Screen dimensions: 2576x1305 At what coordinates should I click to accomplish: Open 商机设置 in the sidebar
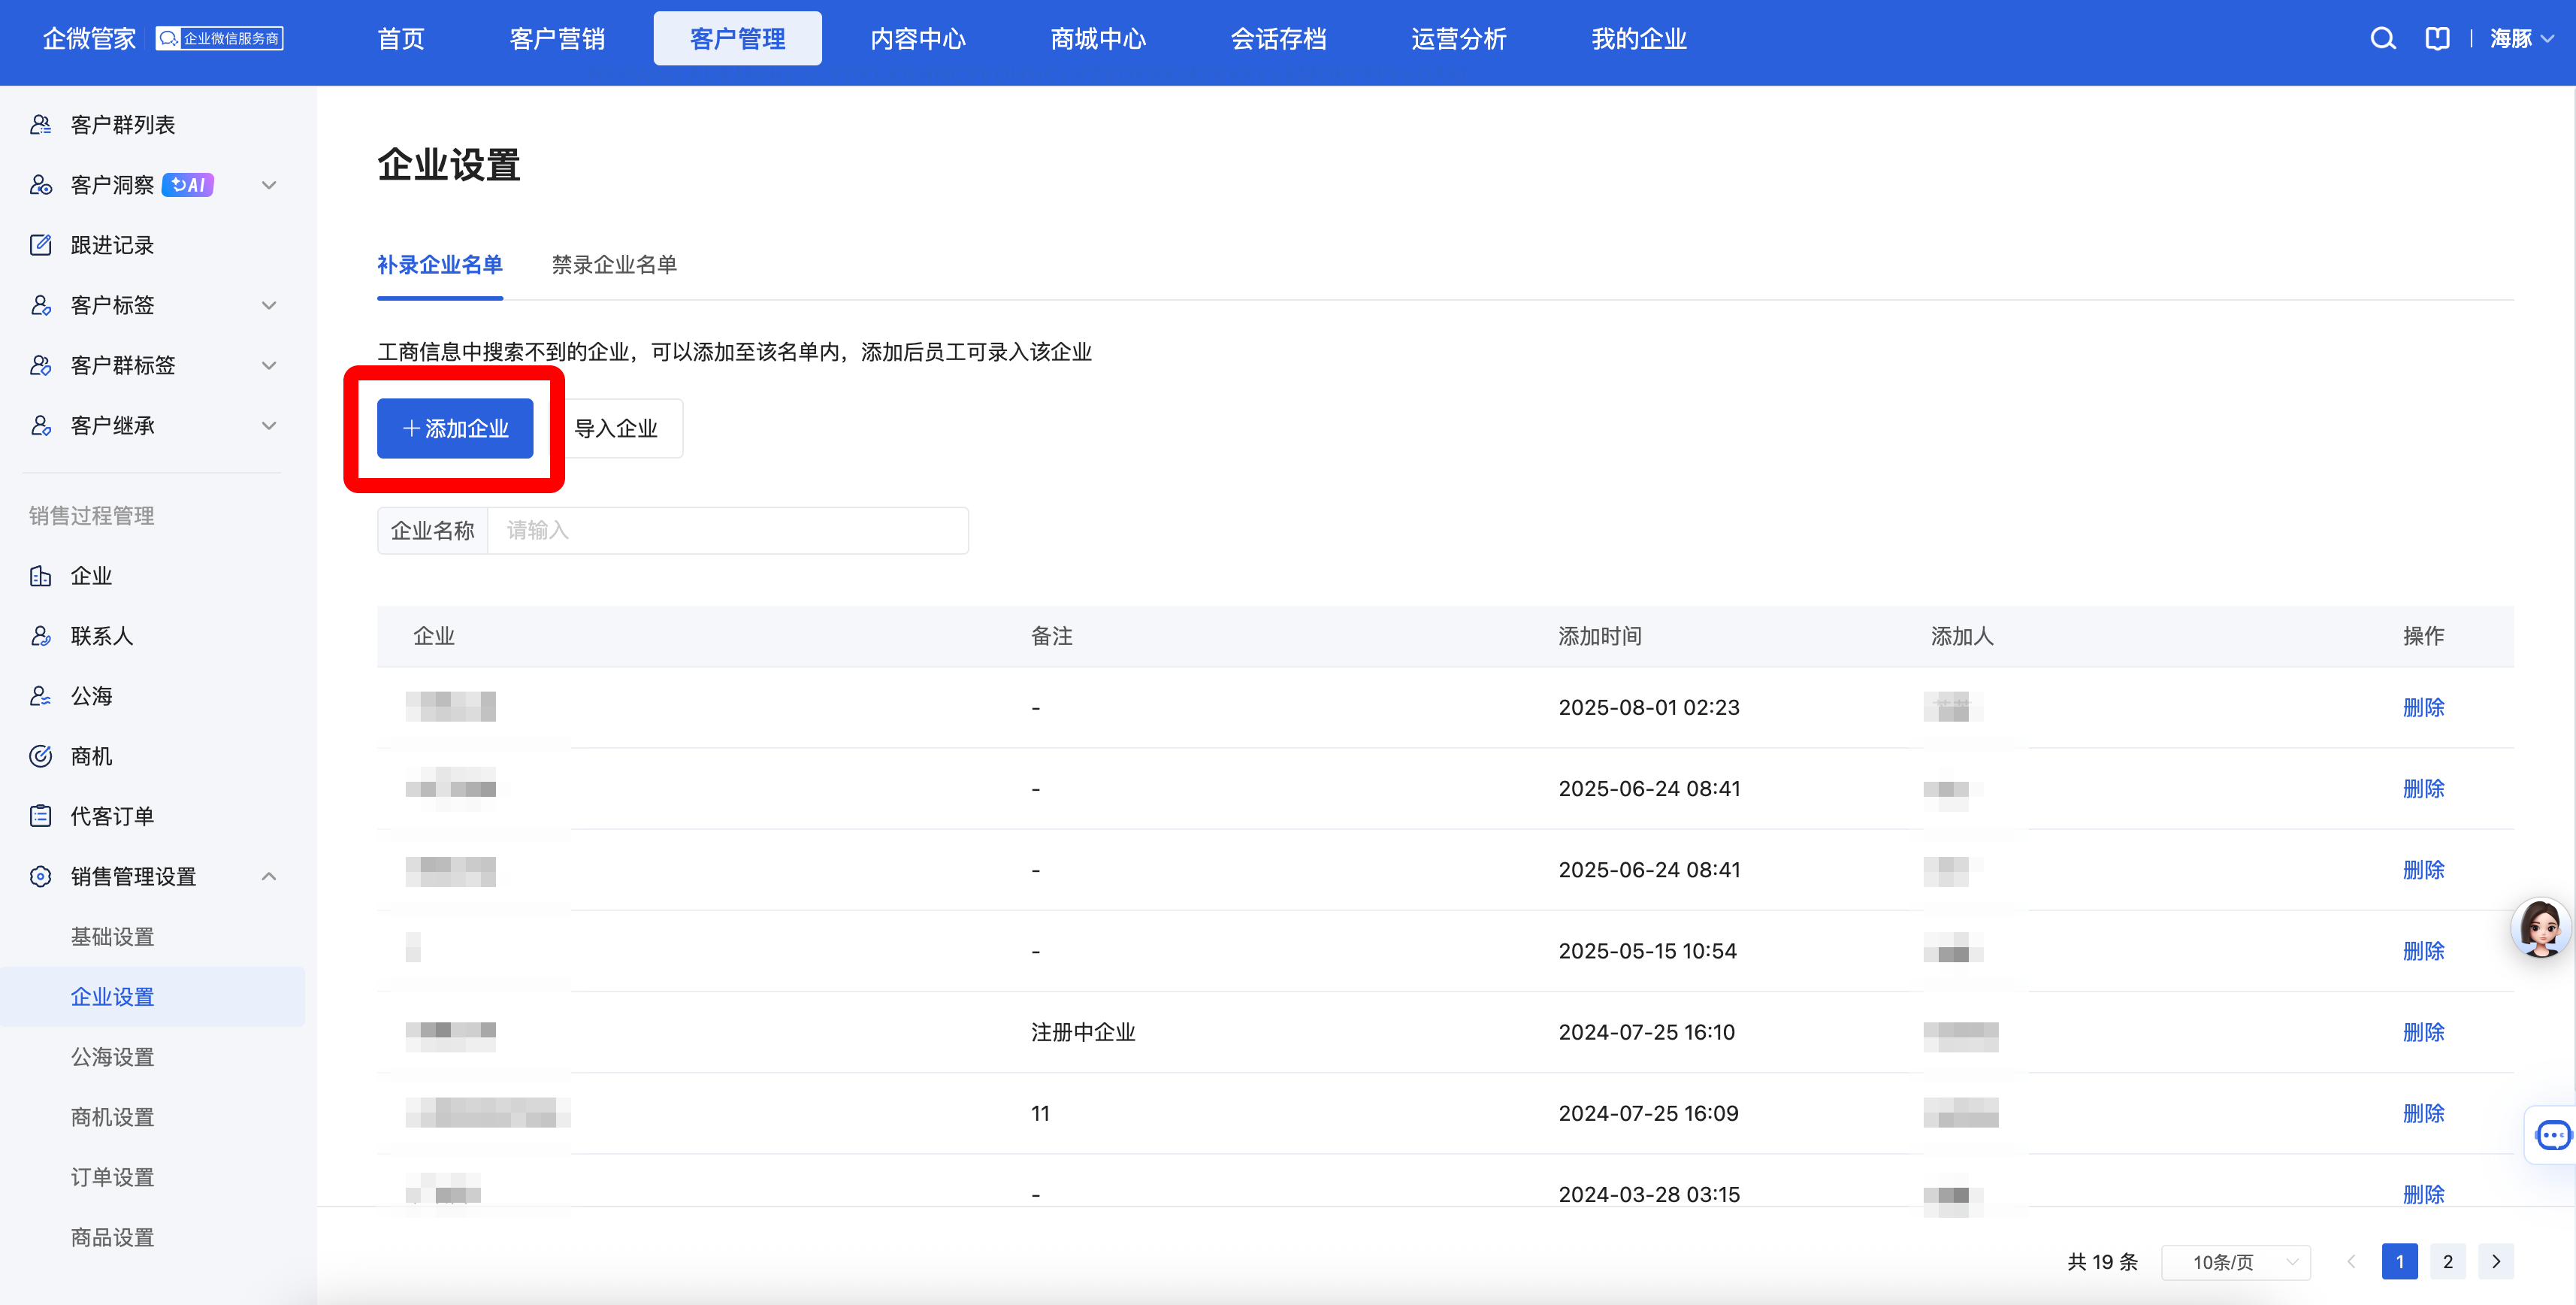(x=112, y=1117)
